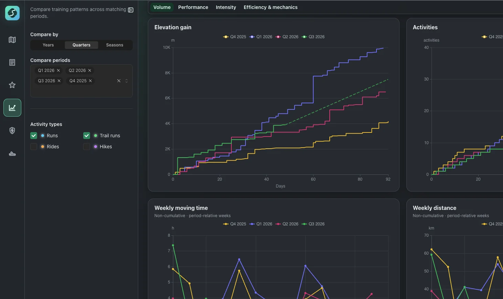This screenshot has height=299, width=503.
Task: Compare by Seasons
Action: pos(114,45)
